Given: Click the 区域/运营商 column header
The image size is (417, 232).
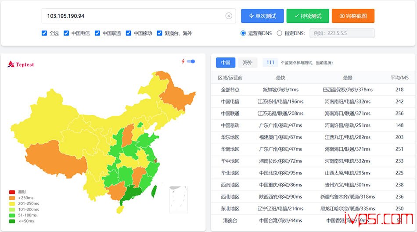Looking at the screenshot, I should pos(230,78).
